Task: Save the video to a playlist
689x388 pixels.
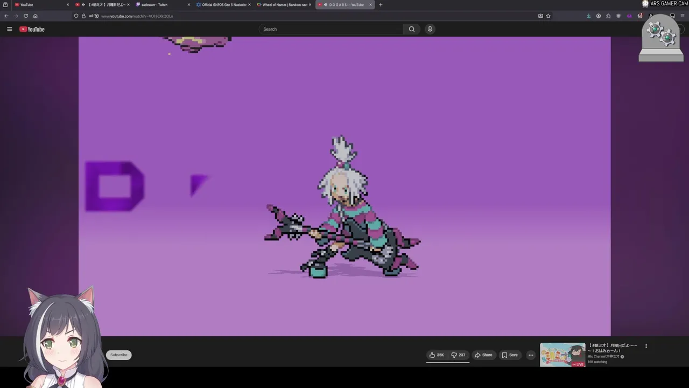Action: pos(510,355)
